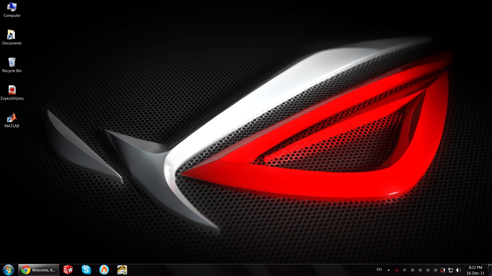This screenshot has width=492, height=276.
Task: Show hidden system tray icons arrow
Action: tap(388, 270)
